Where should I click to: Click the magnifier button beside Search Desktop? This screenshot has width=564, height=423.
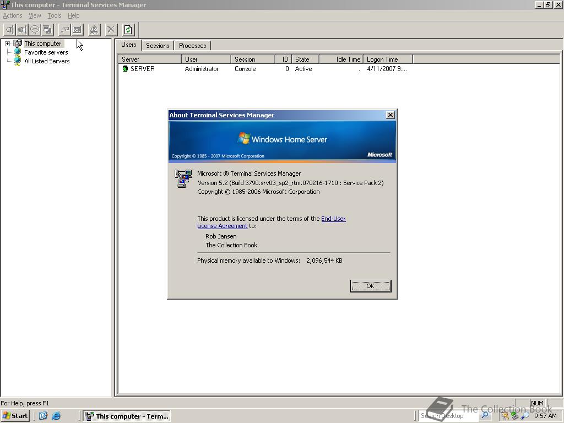coord(485,415)
